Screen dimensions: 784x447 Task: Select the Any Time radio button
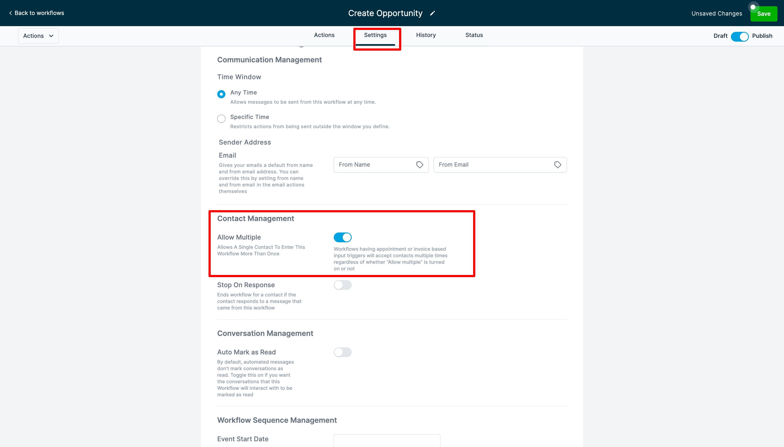221,94
